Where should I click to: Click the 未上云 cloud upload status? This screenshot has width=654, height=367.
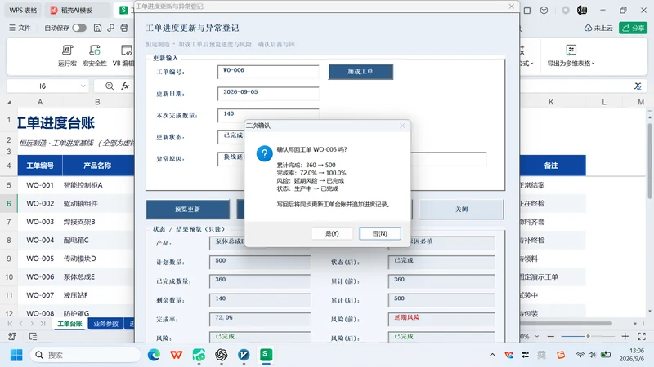[598, 28]
